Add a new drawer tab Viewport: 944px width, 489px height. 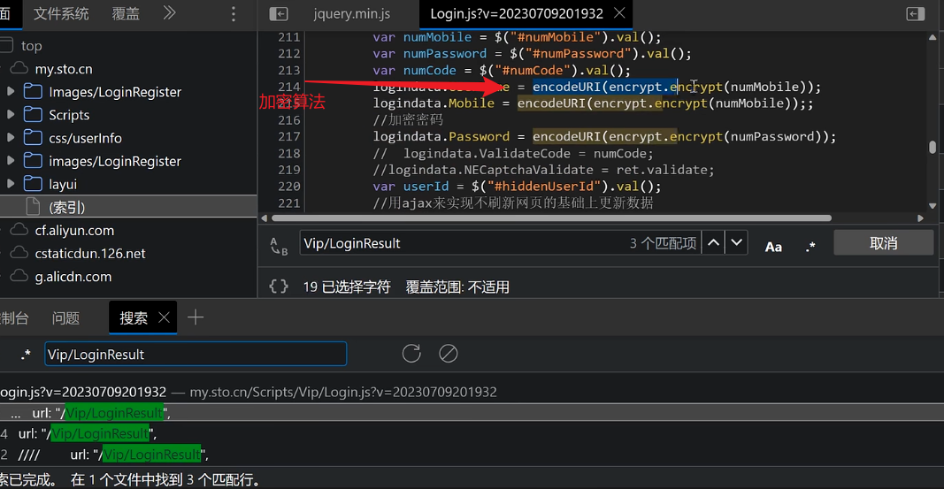[196, 318]
